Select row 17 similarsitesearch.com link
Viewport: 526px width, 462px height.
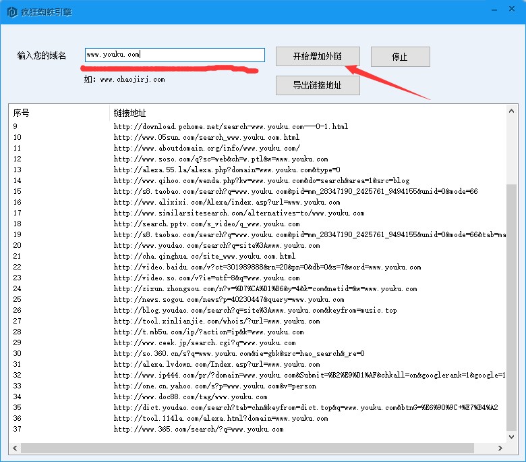pyautogui.click(x=239, y=213)
